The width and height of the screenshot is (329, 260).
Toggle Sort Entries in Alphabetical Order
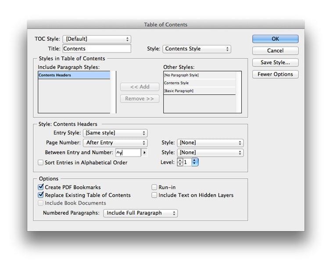pyautogui.click(x=40, y=162)
